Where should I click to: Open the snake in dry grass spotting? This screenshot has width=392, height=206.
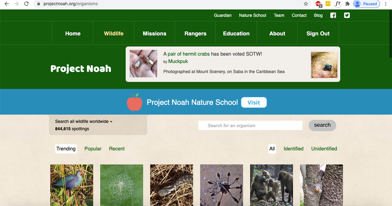pos(172,185)
